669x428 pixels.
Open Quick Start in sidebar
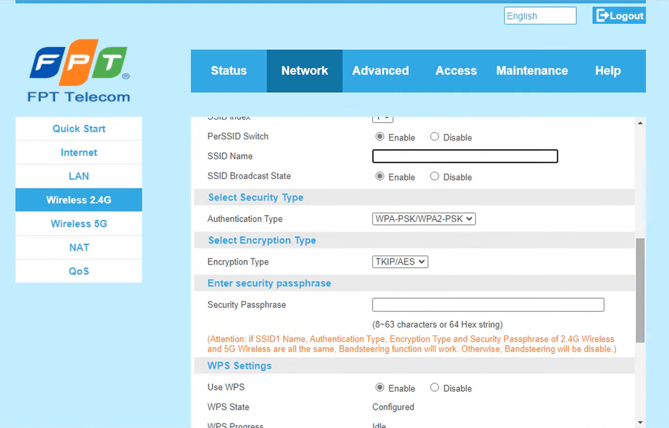79,129
